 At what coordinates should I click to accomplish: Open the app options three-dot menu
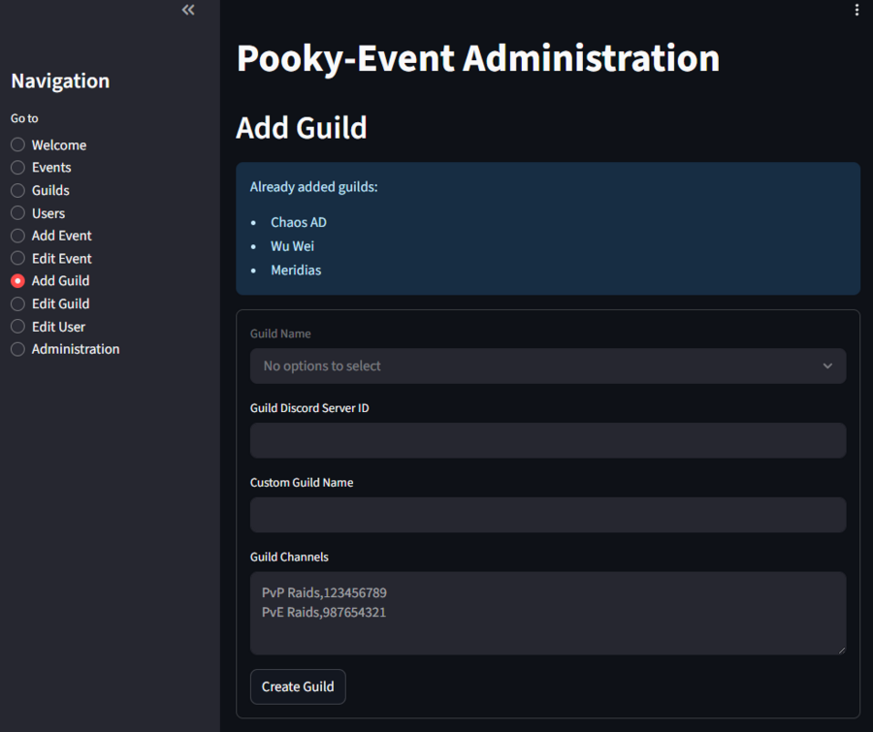(857, 10)
